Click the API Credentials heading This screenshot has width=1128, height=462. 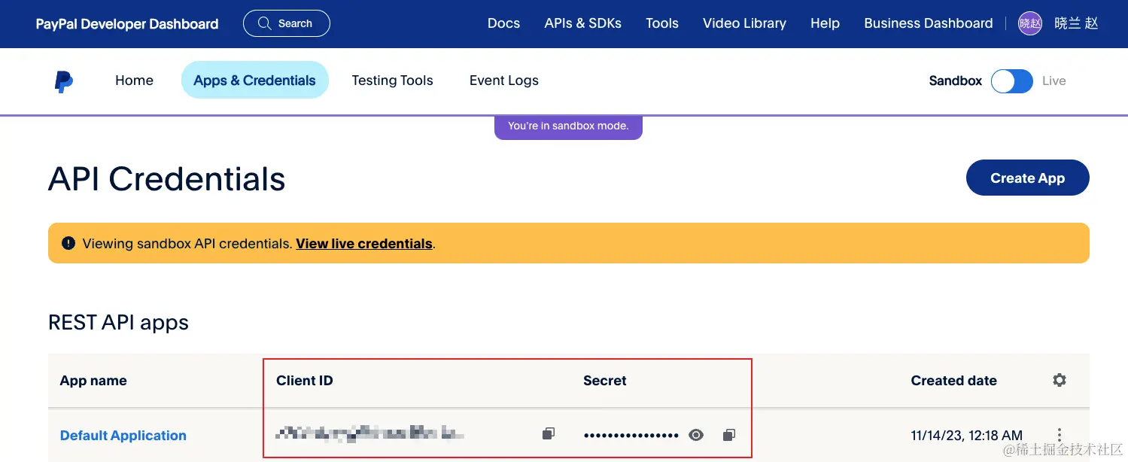[x=167, y=179]
